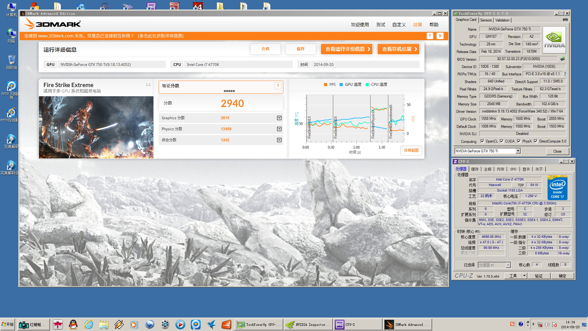Open the 测试 menu in 3DMark
Viewport: 588px width, 331px height.
380,25
